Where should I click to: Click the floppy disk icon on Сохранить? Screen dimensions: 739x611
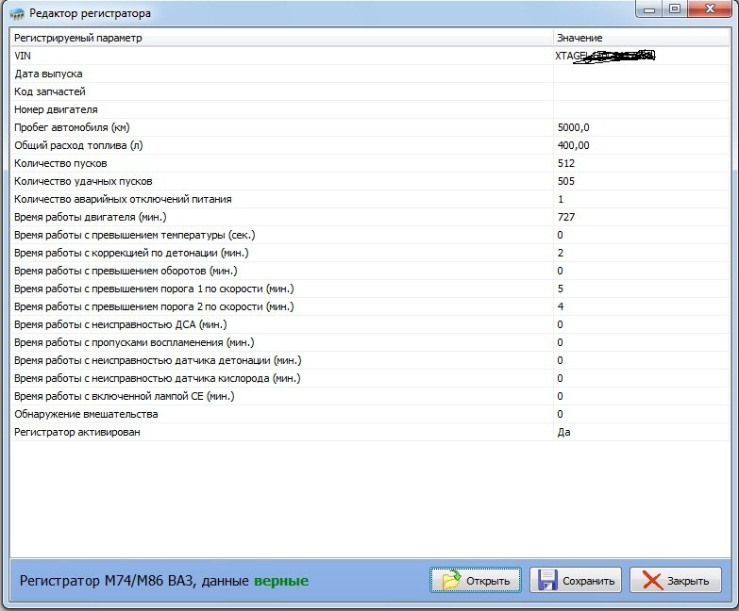tap(547, 580)
